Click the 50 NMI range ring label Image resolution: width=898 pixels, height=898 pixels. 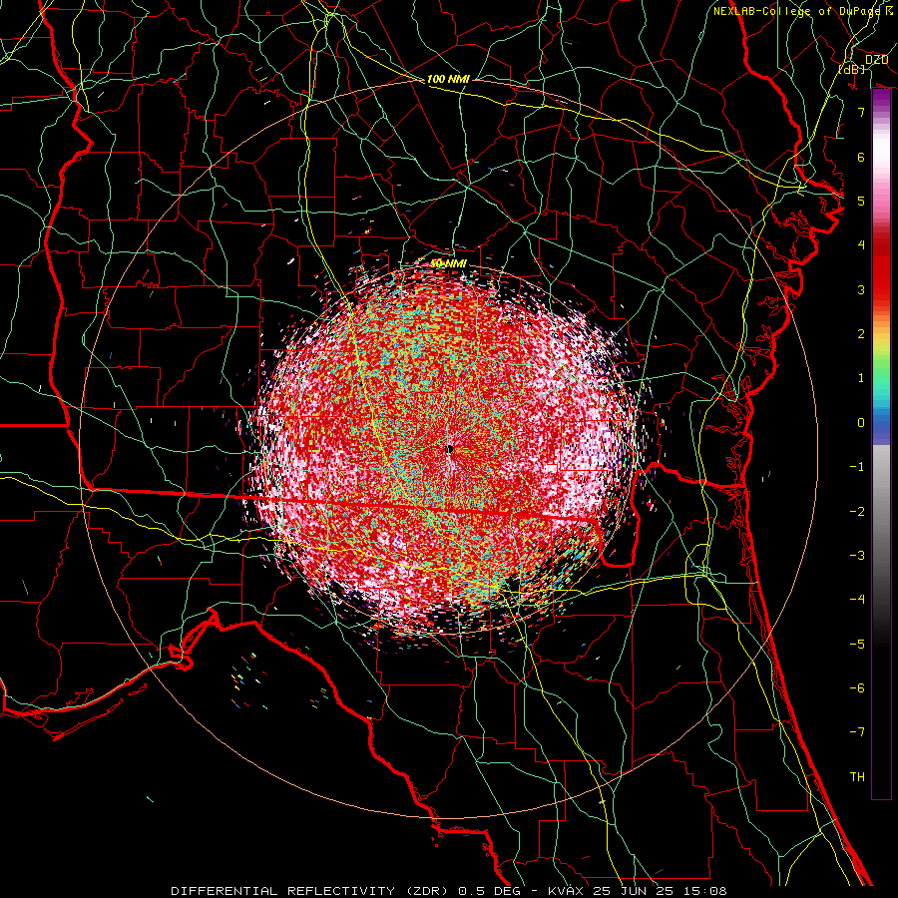click(448, 263)
